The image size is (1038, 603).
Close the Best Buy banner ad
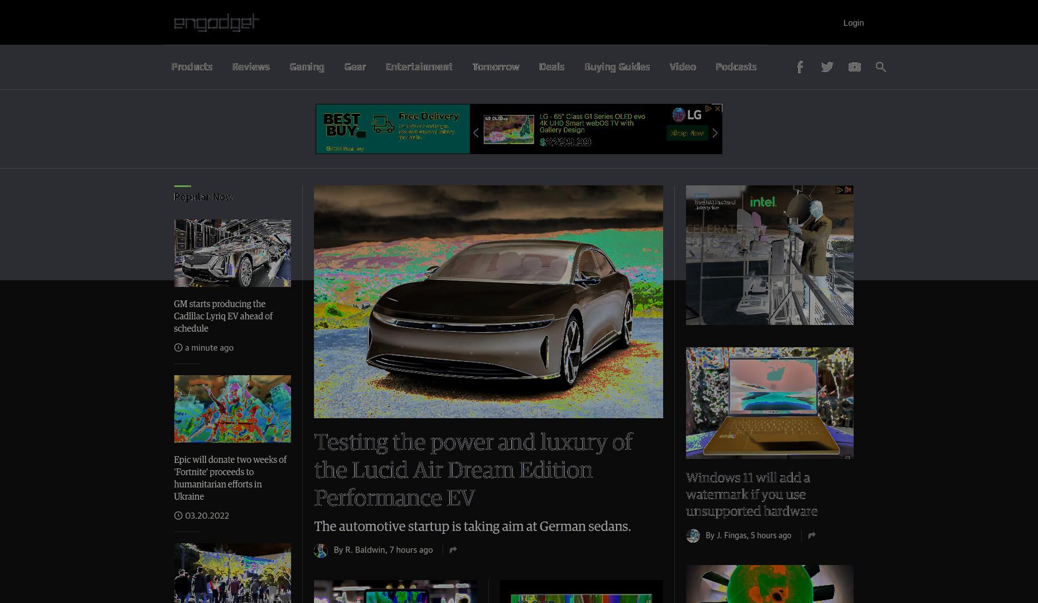[x=718, y=108]
